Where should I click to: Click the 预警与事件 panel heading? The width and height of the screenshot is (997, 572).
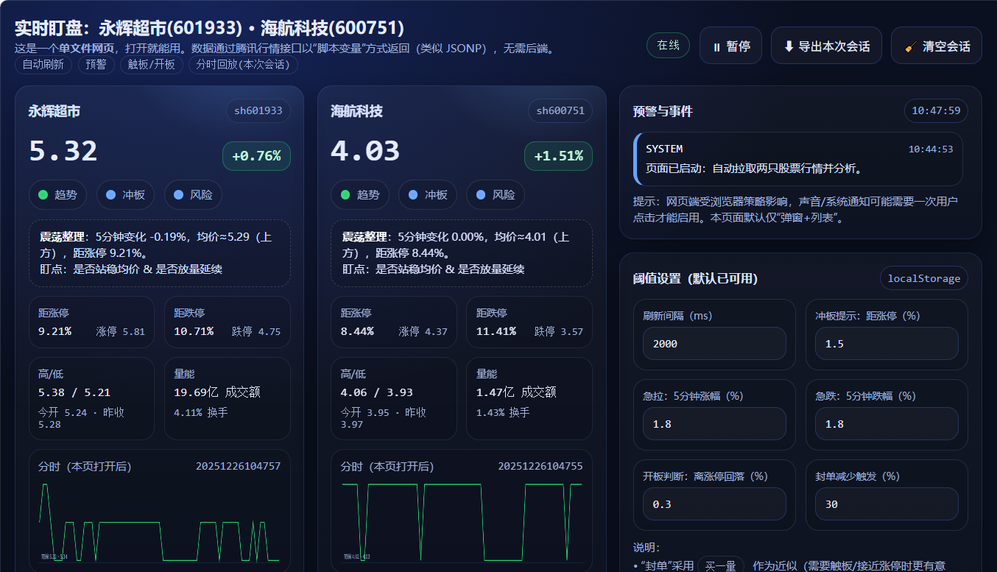[x=663, y=111]
